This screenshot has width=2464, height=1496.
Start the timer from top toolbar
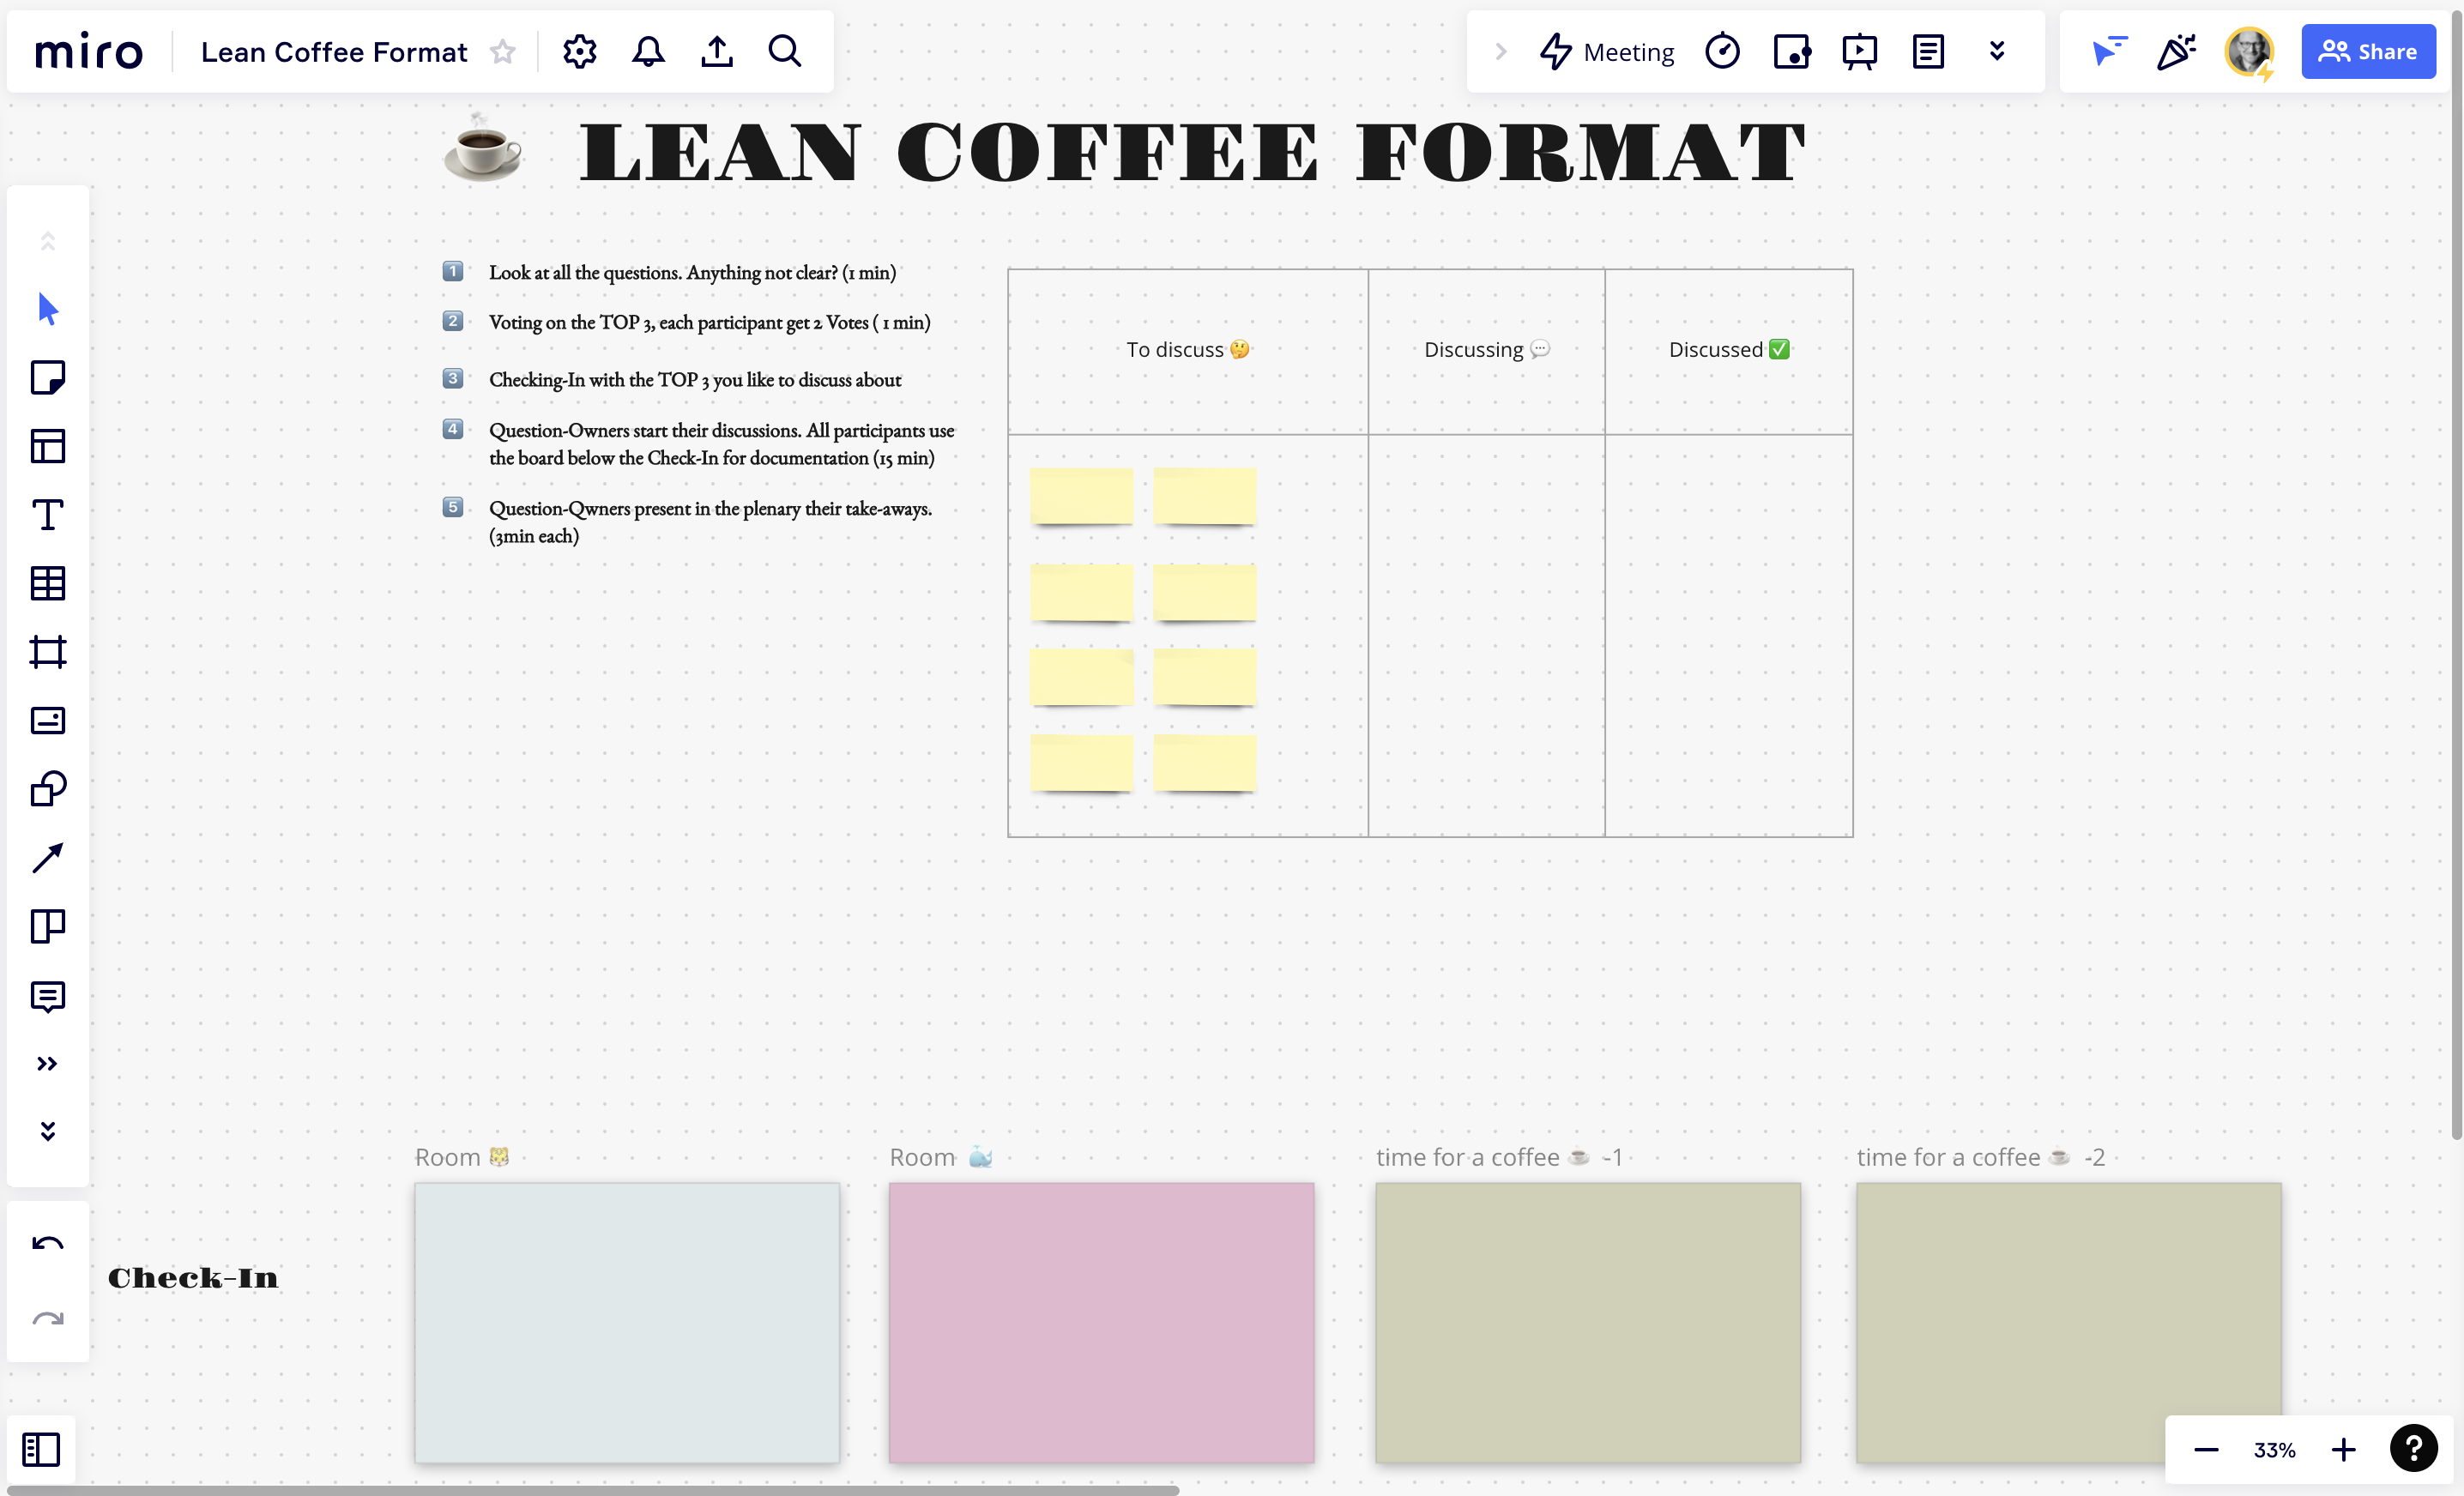[1722, 51]
